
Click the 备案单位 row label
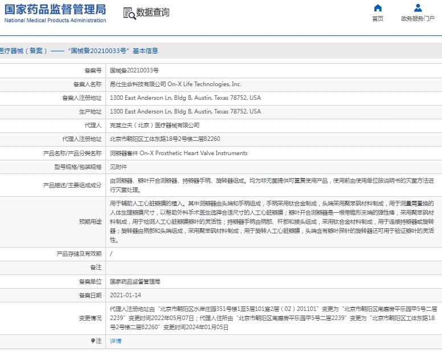90,282
